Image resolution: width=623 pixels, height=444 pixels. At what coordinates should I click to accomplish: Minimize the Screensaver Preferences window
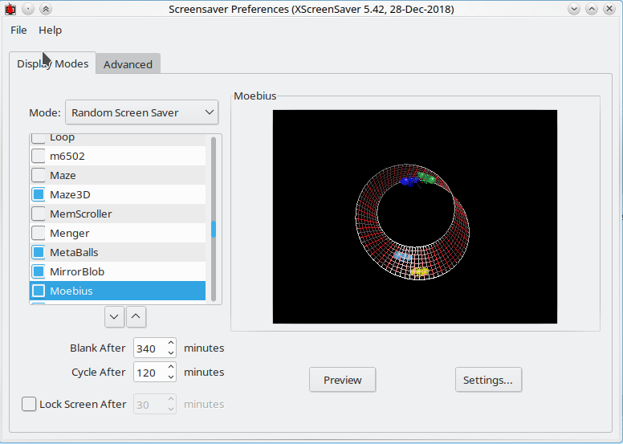pos(574,9)
